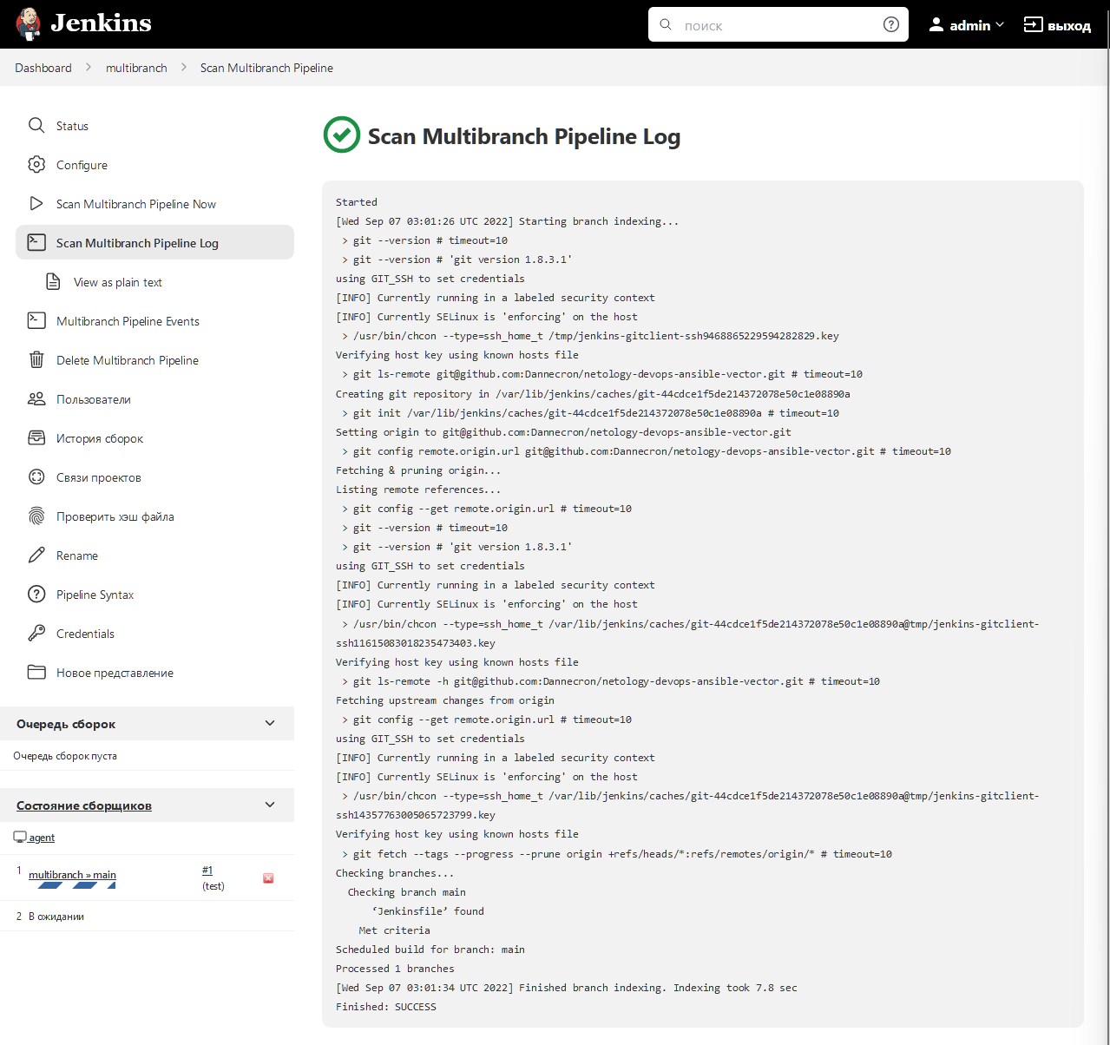Open build #1 of multibranch » main

[x=207, y=869]
